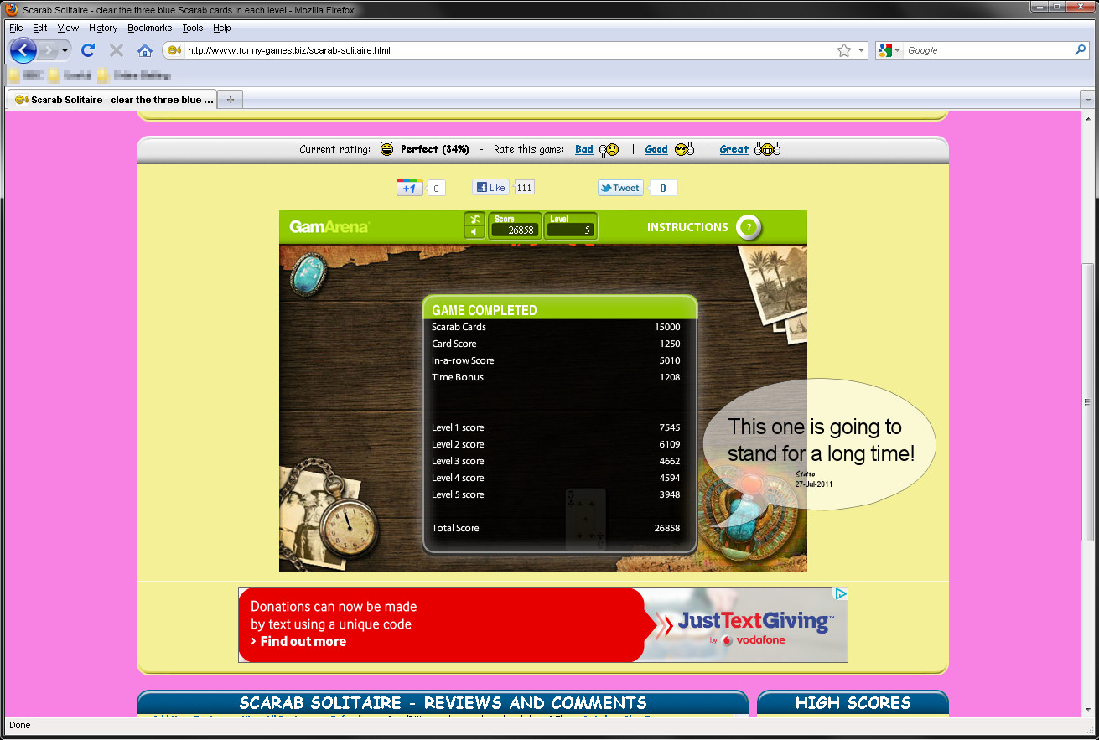Screen dimensions: 1099x740
Task: Open the back/forward history dropdown arrow
Action: 65,51
